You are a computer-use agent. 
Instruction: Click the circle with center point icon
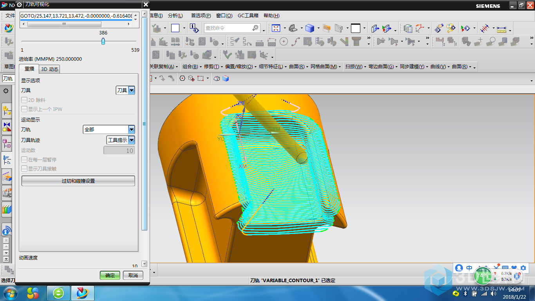pyautogui.click(x=284, y=41)
